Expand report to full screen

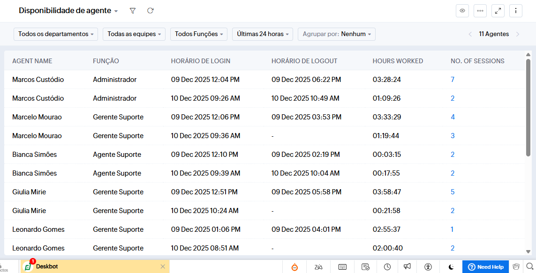tap(498, 11)
